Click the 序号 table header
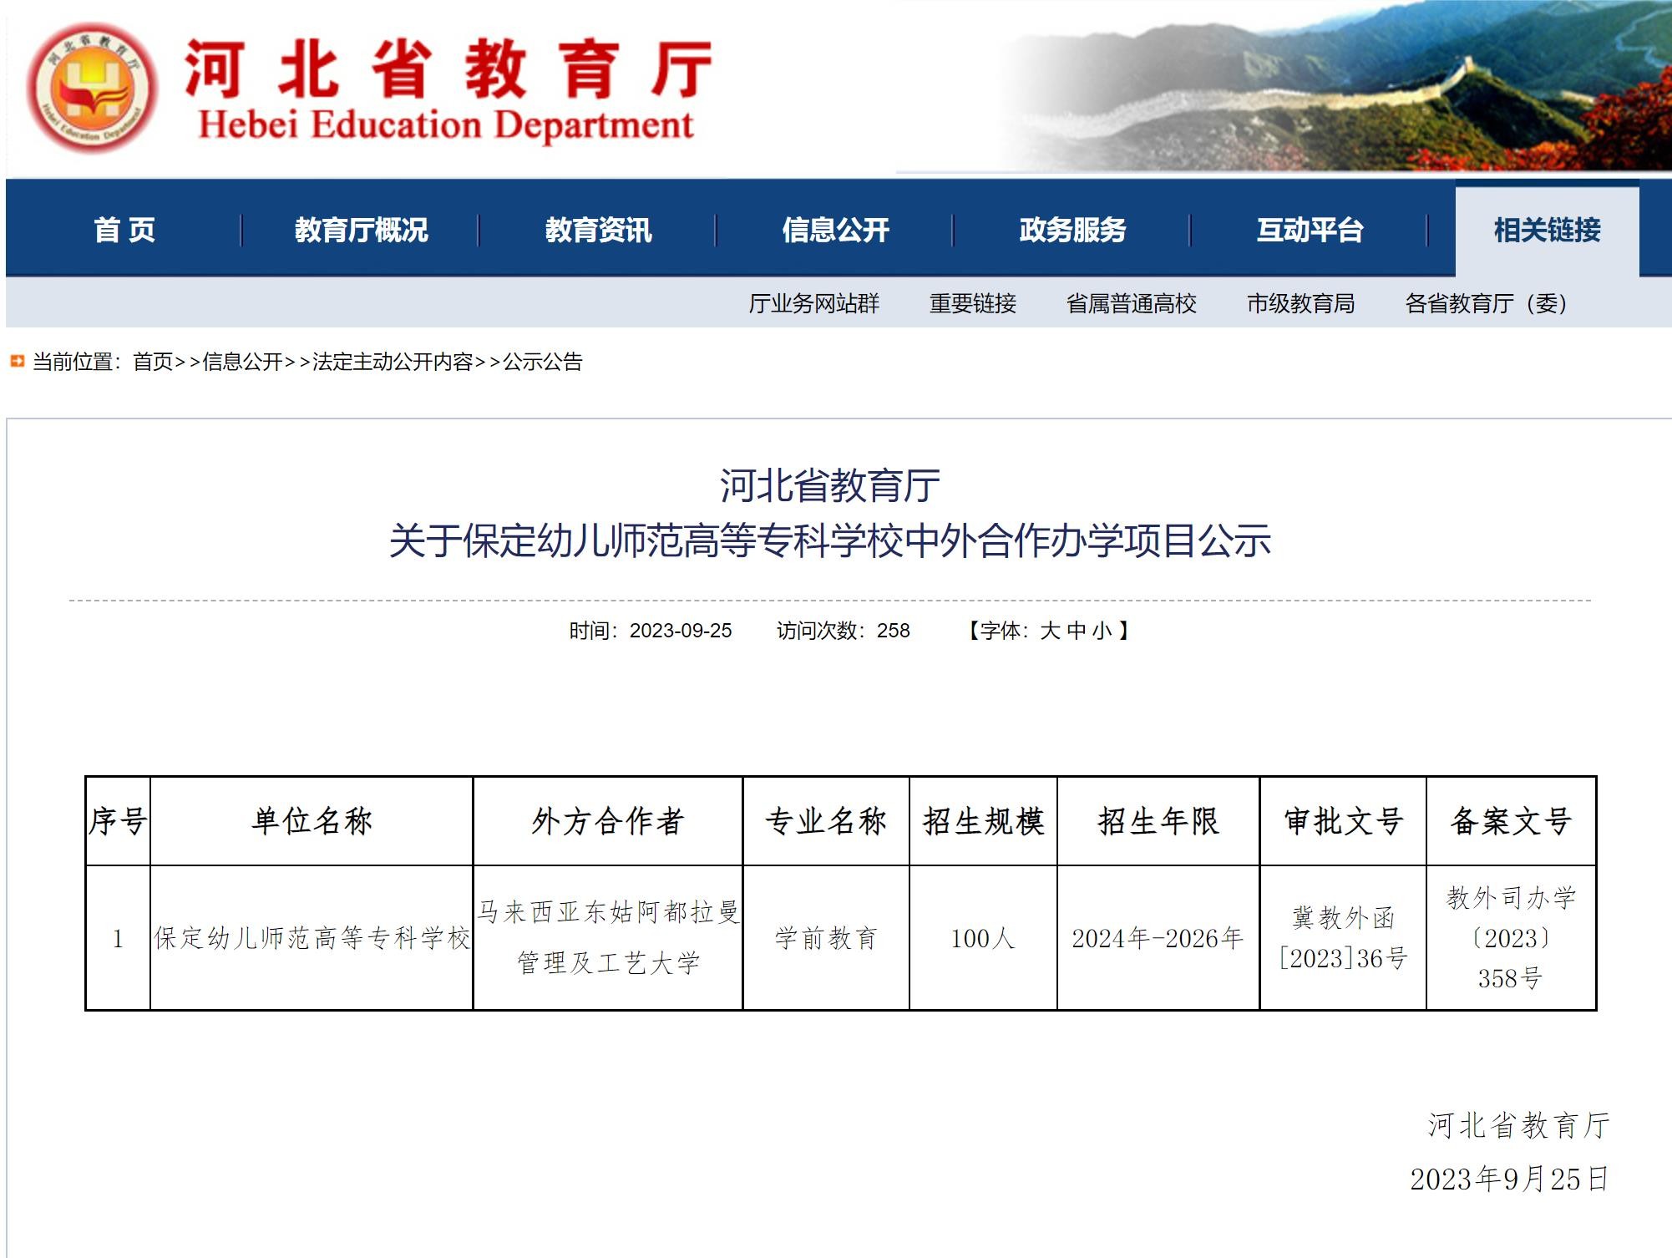The height and width of the screenshot is (1258, 1672). click(x=119, y=821)
